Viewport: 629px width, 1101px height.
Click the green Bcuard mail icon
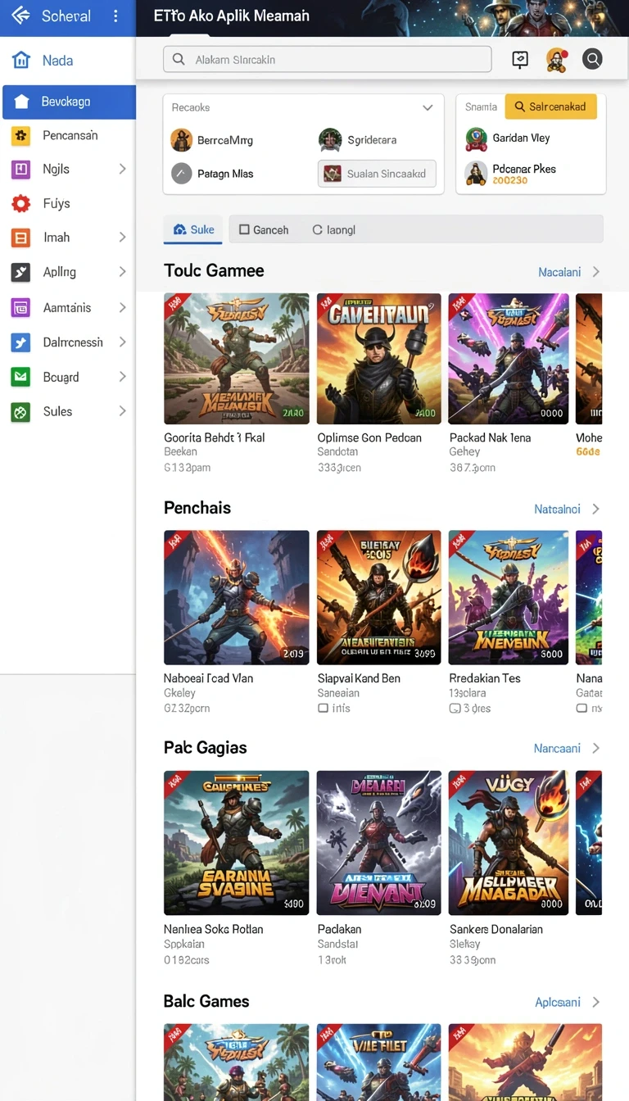[x=20, y=377]
